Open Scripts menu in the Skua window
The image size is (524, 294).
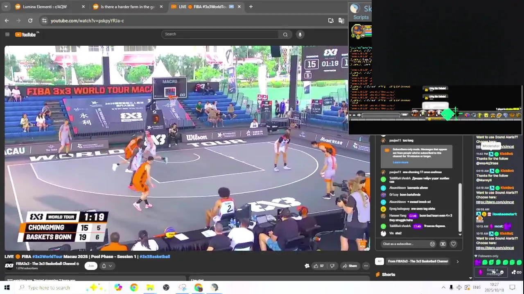(361, 17)
